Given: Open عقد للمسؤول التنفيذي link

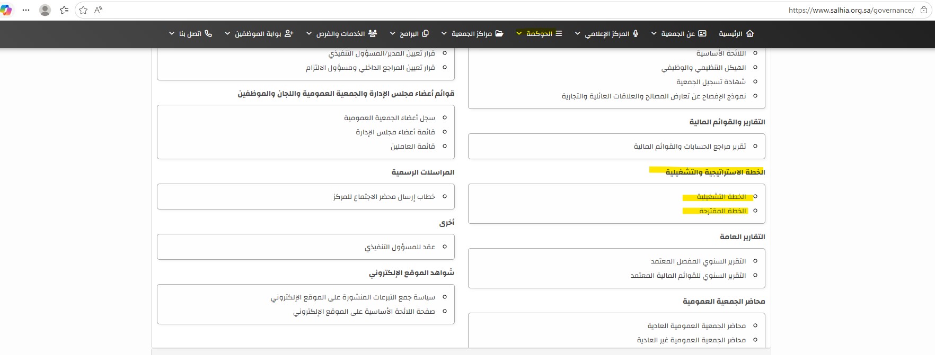Looking at the screenshot, I should (400, 247).
